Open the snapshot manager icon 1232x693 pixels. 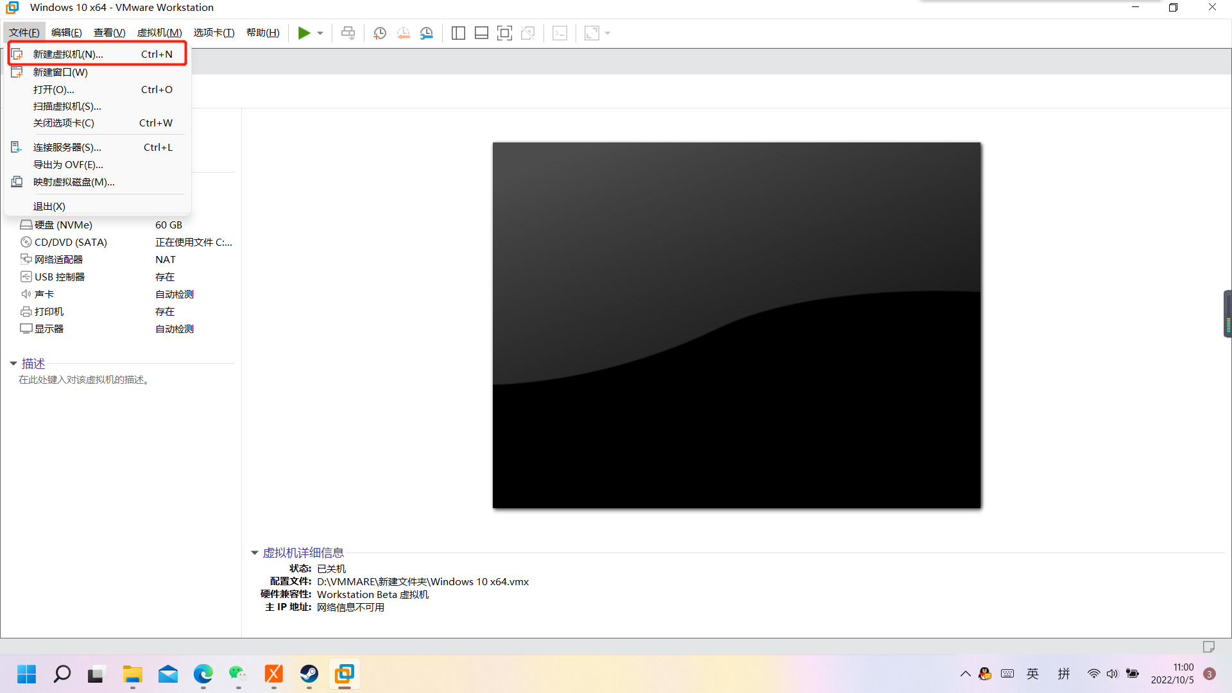tap(427, 33)
